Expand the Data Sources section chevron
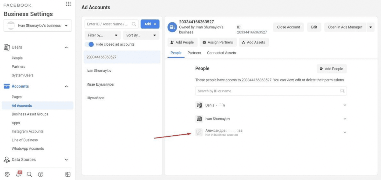 (66, 160)
